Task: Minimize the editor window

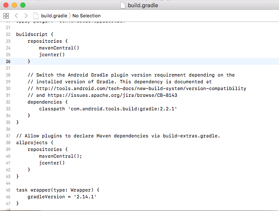Action: [14, 5]
